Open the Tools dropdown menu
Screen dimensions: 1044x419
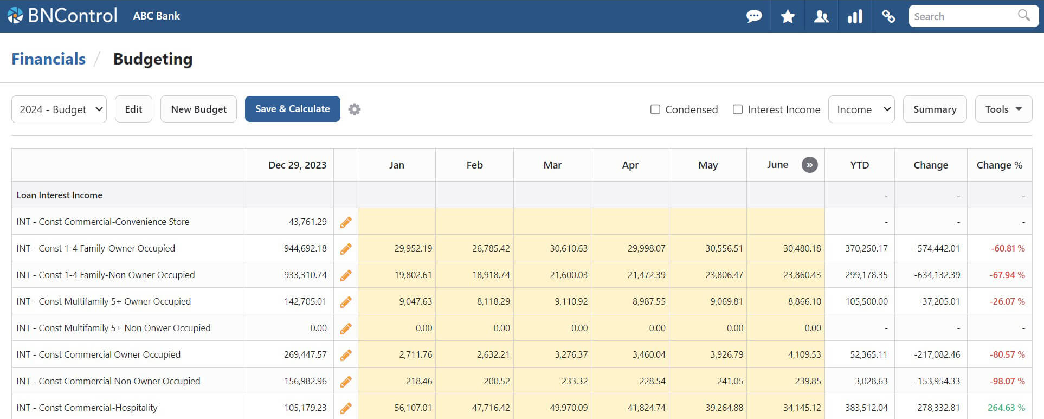coord(1003,109)
